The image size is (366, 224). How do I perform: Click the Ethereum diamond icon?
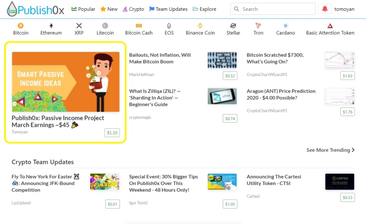tap(51, 25)
